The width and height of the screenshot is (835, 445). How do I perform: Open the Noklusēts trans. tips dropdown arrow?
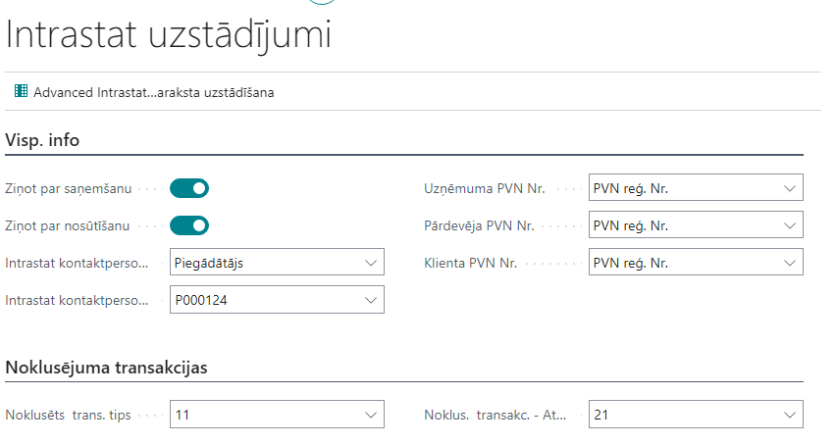coord(370,415)
